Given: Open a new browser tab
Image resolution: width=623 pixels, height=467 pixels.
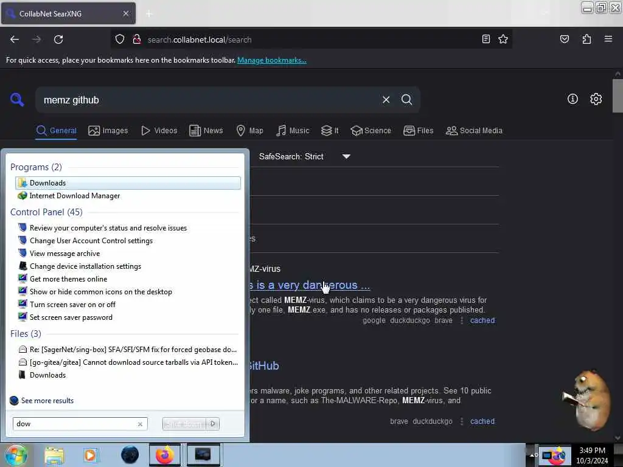Looking at the screenshot, I should click(149, 13).
